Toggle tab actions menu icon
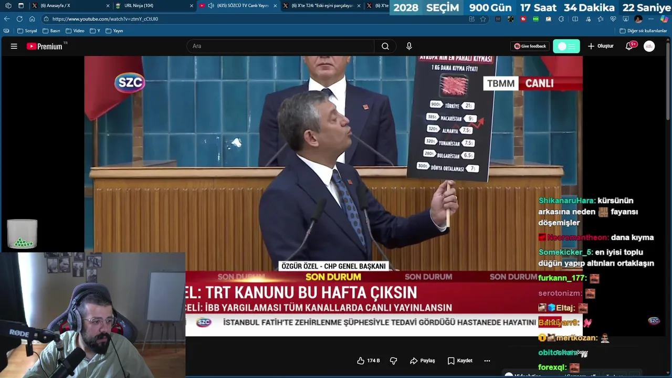This screenshot has height=378, width=672. [21, 6]
